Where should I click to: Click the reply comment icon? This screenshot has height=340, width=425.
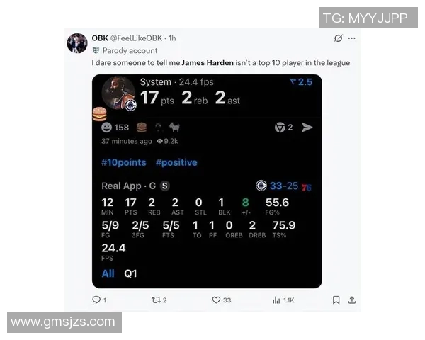(96, 300)
